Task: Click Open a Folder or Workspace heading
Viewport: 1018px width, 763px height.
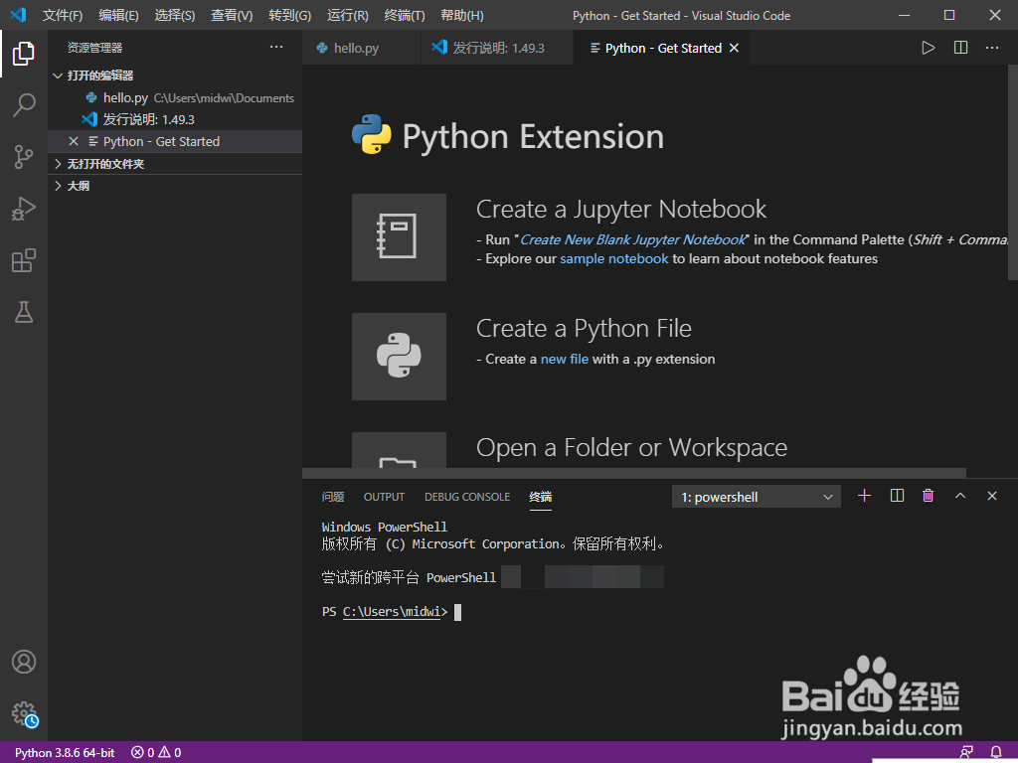Action: (631, 448)
